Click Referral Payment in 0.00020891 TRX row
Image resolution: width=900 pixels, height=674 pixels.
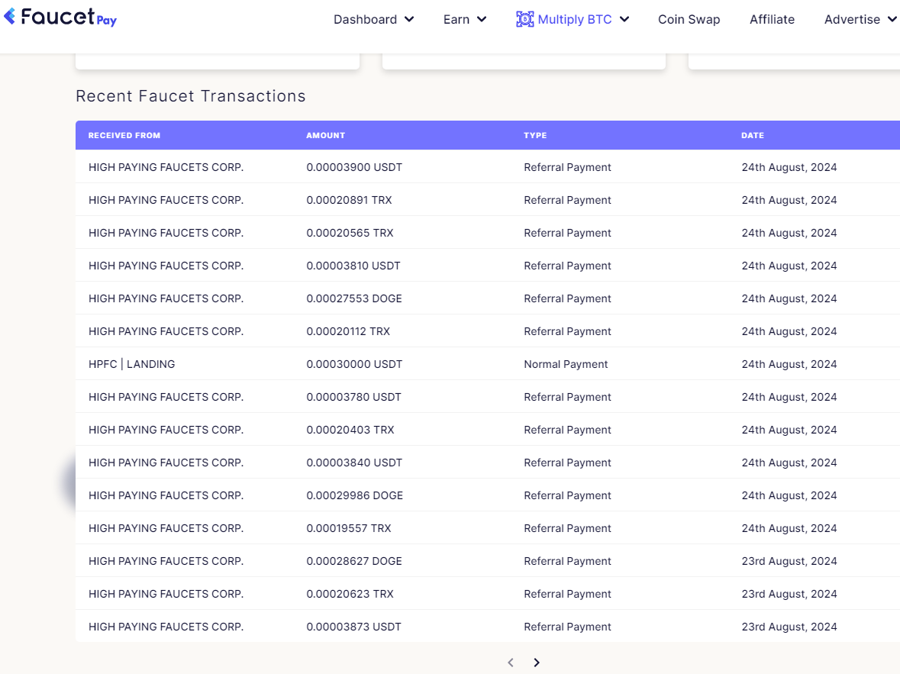(x=567, y=200)
